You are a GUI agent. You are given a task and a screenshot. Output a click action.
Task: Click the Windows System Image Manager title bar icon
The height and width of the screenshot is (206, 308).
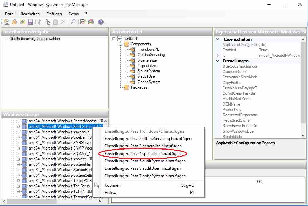(x=6, y=4)
